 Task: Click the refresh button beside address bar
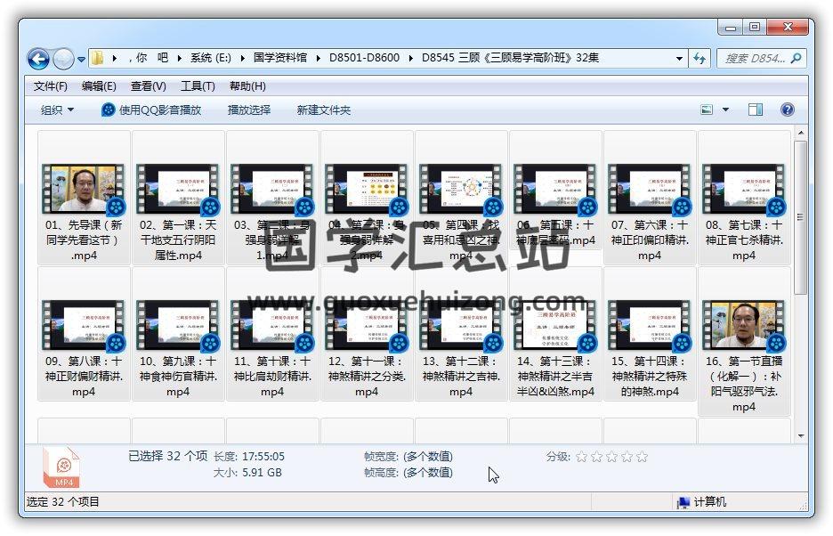700,58
